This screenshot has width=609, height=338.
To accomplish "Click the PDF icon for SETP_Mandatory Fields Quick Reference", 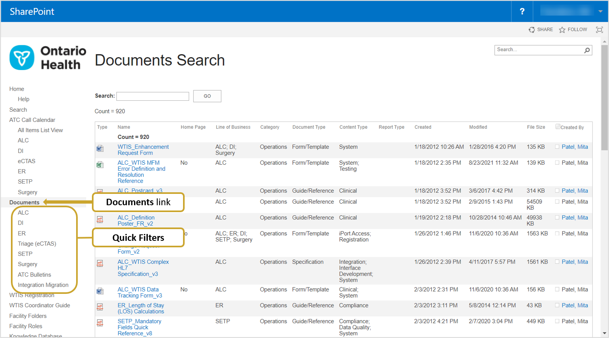I will pyautogui.click(x=100, y=323).
